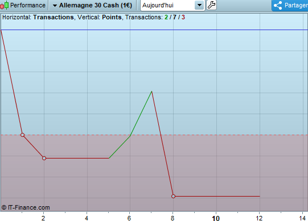Click the green winning transactions count 2
This screenshot has height=221, width=308.
[x=166, y=17]
